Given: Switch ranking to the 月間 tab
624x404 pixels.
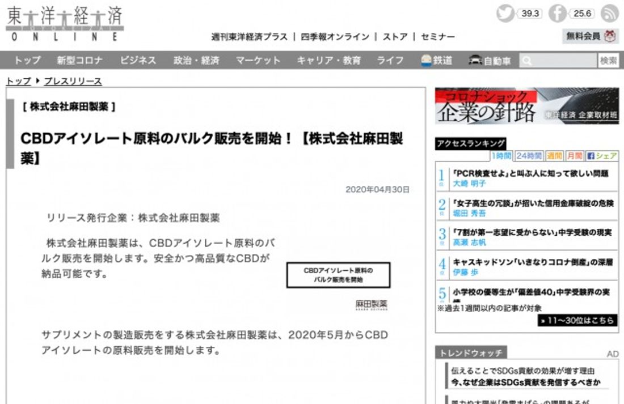Looking at the screenshot, I should (x=574, y=156).
